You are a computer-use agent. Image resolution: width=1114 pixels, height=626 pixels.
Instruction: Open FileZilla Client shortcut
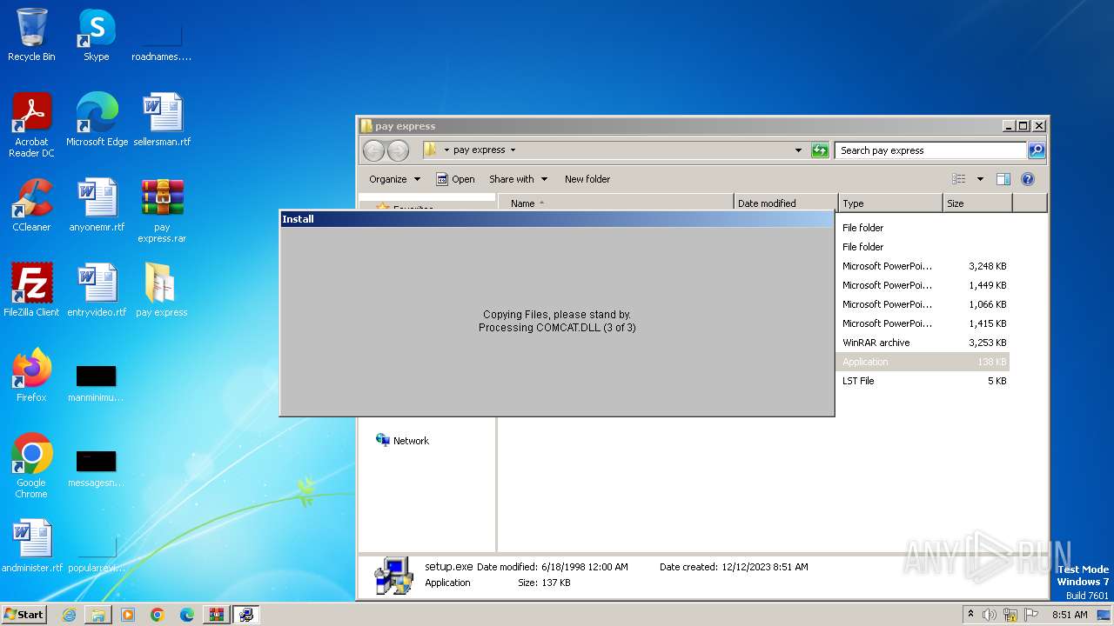tap(31, 290)
